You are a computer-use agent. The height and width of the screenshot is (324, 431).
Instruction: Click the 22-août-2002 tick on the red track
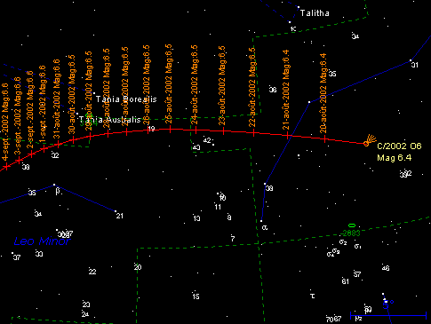pos(254,133)
